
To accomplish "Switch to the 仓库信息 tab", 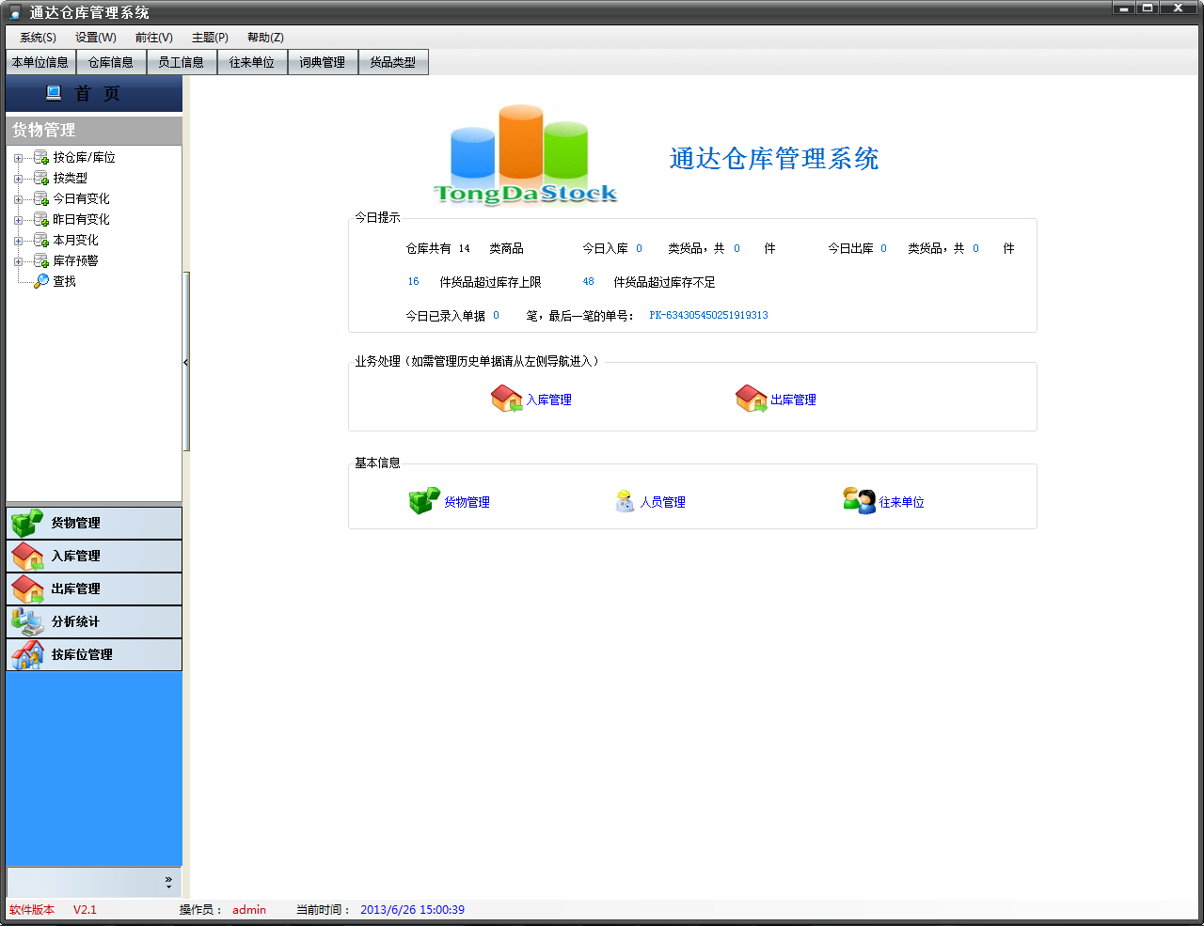I will coord(111,62).
